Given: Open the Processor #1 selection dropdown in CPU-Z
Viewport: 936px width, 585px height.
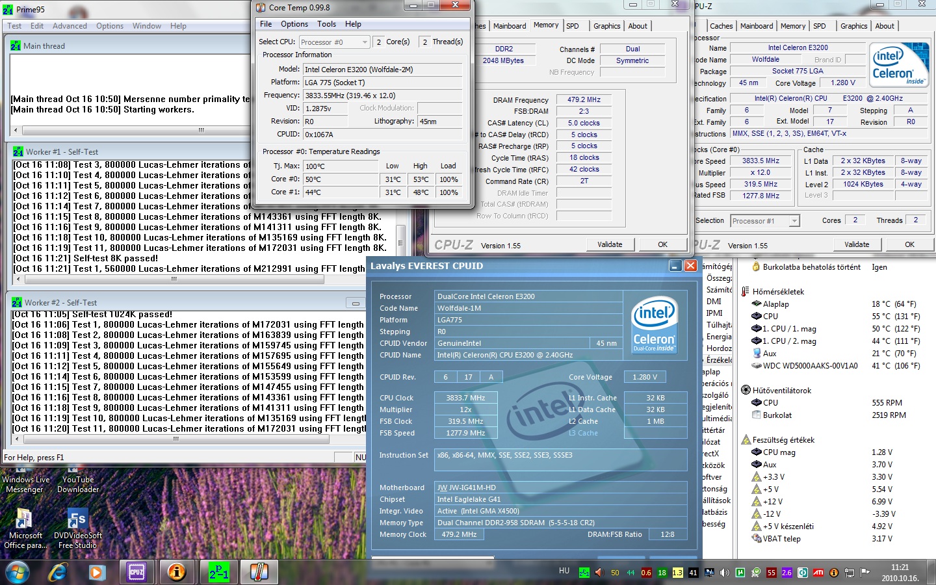Looking at the screenshot, I should click(765, 221).
